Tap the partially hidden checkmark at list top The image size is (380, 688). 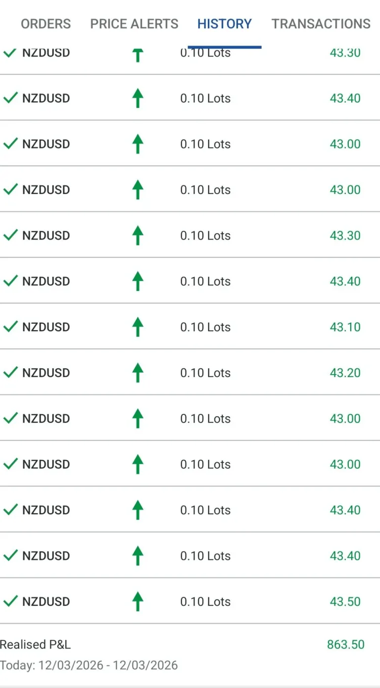coord(10,52)
